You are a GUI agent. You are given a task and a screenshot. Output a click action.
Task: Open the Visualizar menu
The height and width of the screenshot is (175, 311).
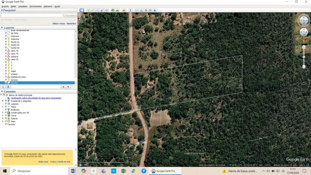pos(23,6)
